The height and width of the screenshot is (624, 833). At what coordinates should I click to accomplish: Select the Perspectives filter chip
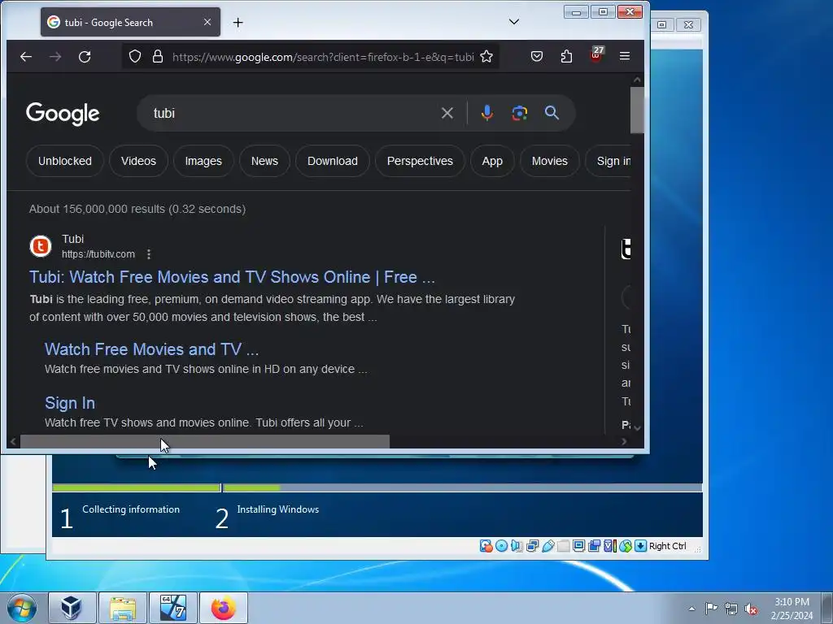click(420, 161)
